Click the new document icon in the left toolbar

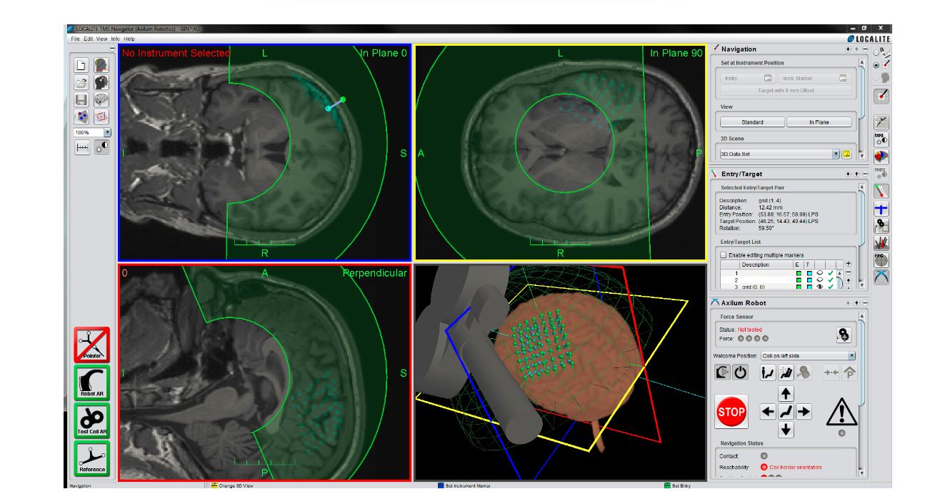click(x=81, y=65)
